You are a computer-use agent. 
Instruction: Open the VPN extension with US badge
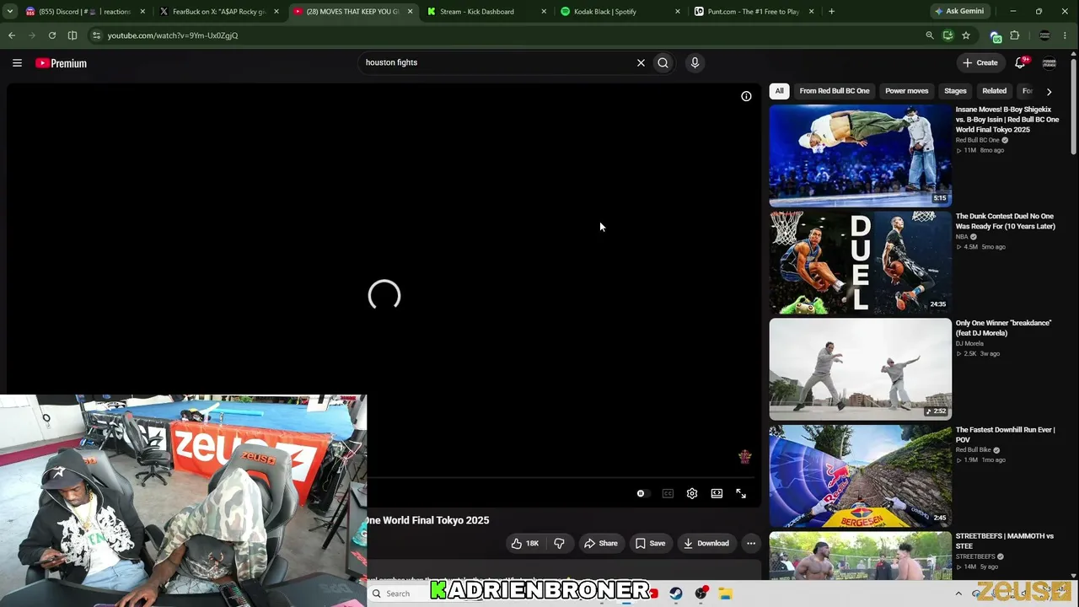[996, 35]
